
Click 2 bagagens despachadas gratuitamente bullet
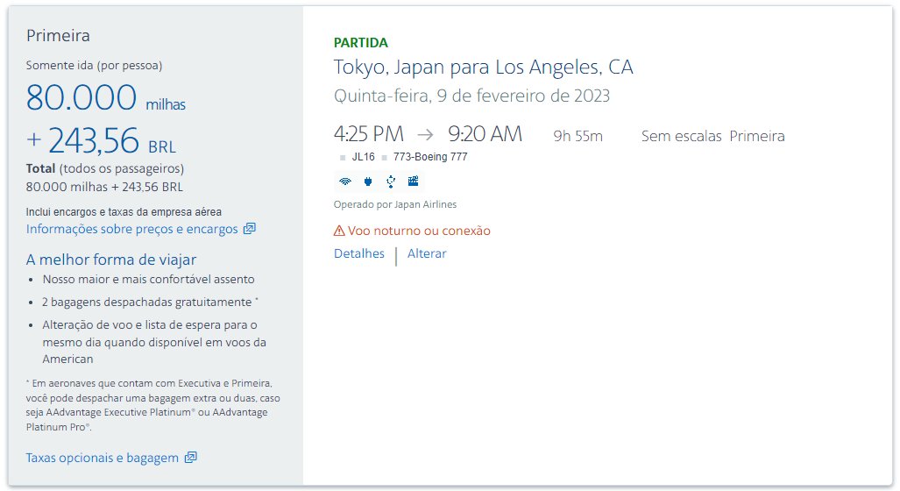coord(151,302)
